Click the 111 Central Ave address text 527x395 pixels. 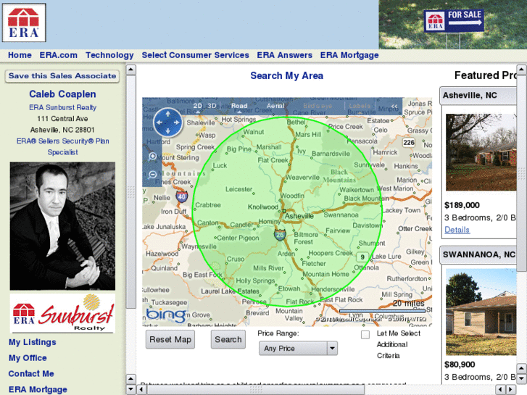(62, 119)
